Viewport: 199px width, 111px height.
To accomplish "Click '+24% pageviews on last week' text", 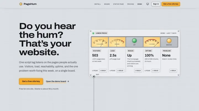I will coord(99,60).
